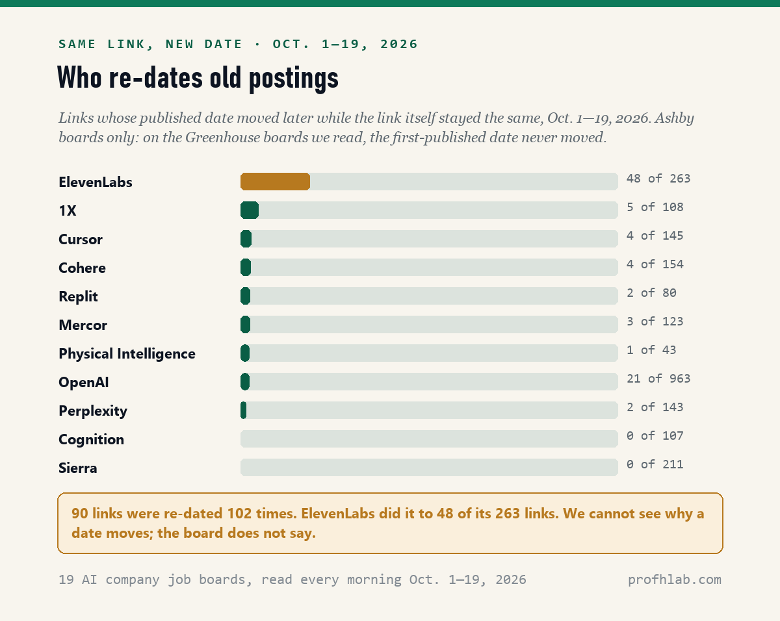This screenshot has height=621, width=780.
Task: Click the '19 AI company job boards' footer
Action: [292, 579]
